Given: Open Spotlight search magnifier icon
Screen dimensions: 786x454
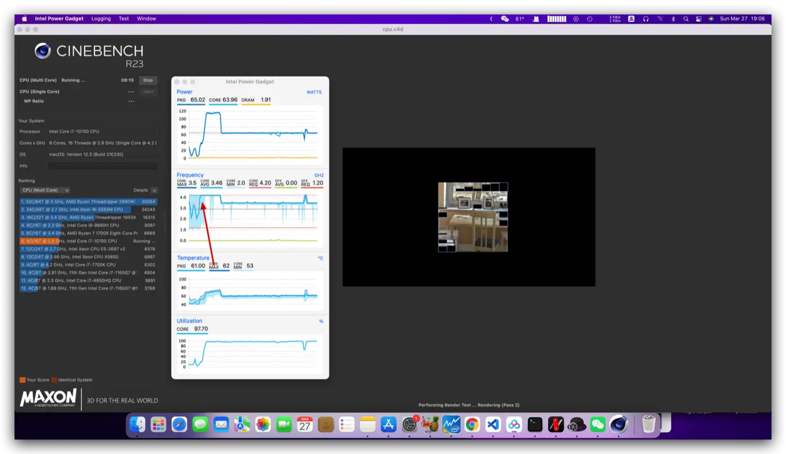Looking at the screenshot, I should [686, 19].
